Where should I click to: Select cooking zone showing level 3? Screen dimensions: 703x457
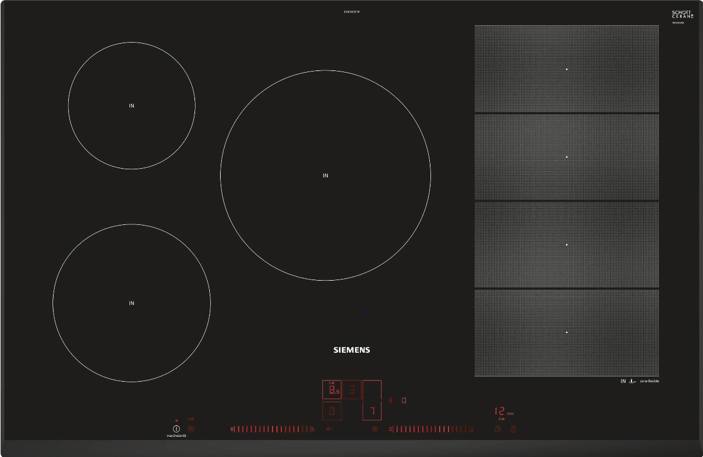point(352,390)
